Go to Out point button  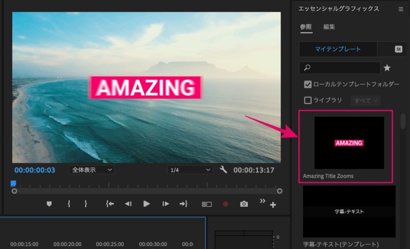183,204
